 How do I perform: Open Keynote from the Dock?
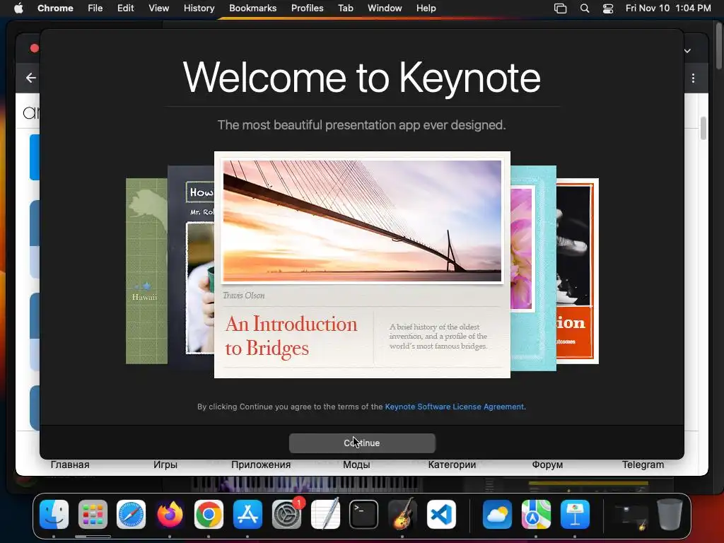coord(575,515)
